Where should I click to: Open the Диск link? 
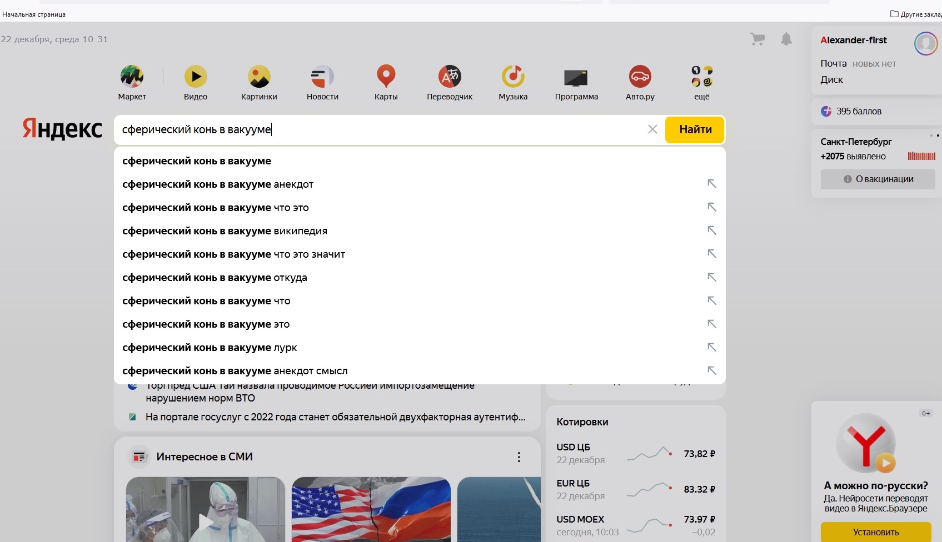(831, 79)
